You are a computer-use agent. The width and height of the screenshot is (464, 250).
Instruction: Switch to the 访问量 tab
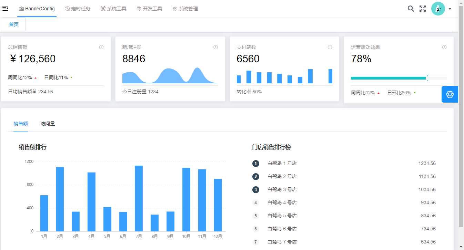(x=48, y=124)
